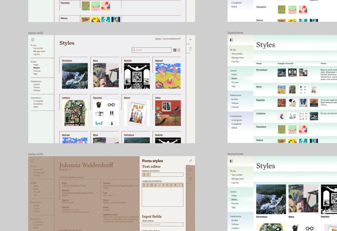Screen dimensions: 337x231
Task: Open the Artists breadcrumb link
Action: pos(158,39)
